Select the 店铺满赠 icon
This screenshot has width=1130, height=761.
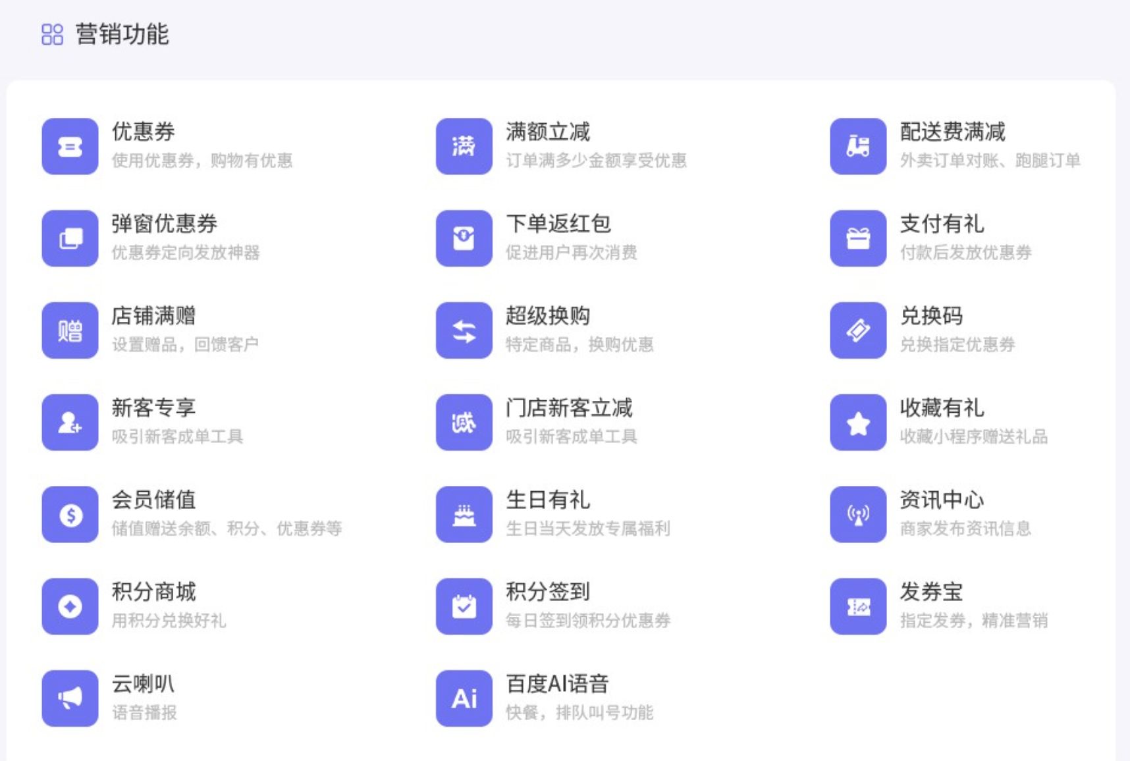tap(70, 330)
